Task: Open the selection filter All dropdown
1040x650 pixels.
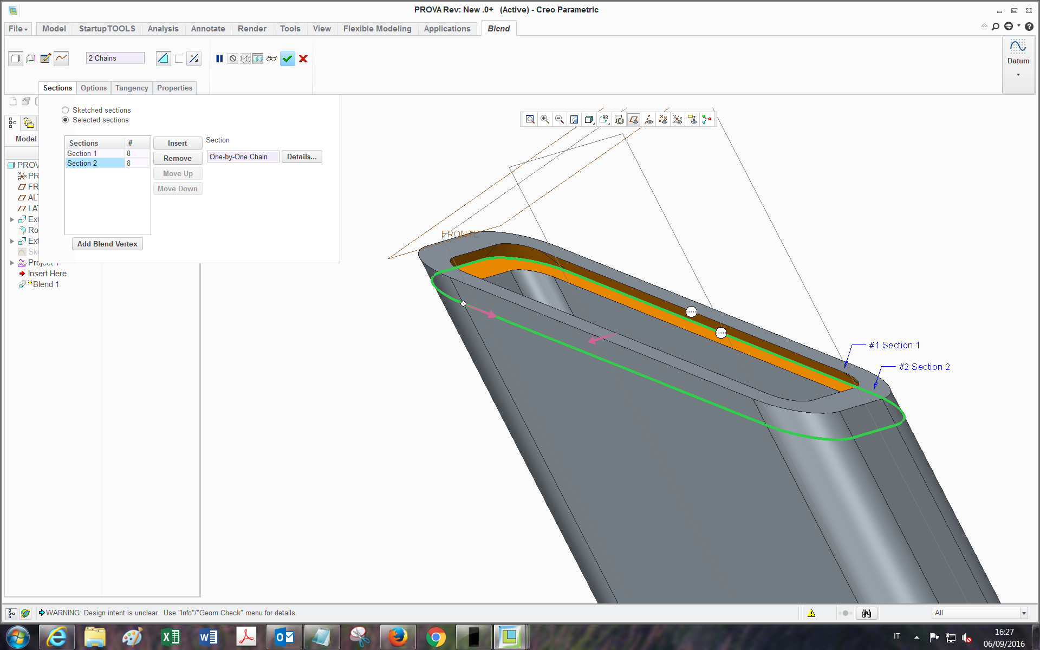Action: click(x=980, y=613)
